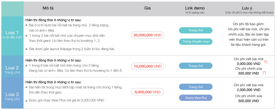The width and height of the screenshot is (276, 110).
Task: Open the Trang chủ demo for Loại 1
Action: click(x=196, y=30)
